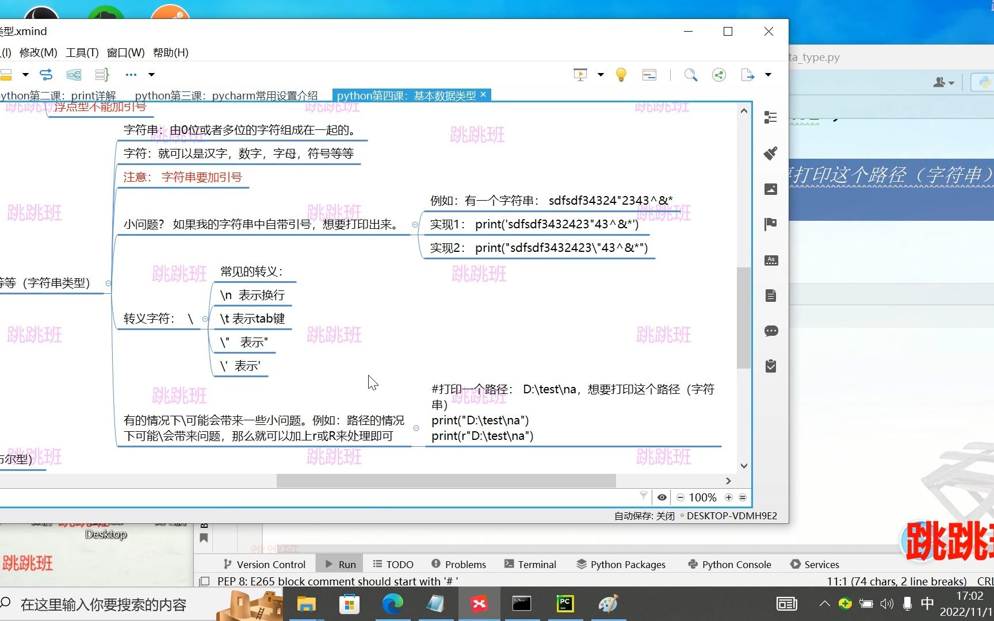The image size is (994, 621).
Task: Select the \n 表示换行 topic
Action: point(253,295)
